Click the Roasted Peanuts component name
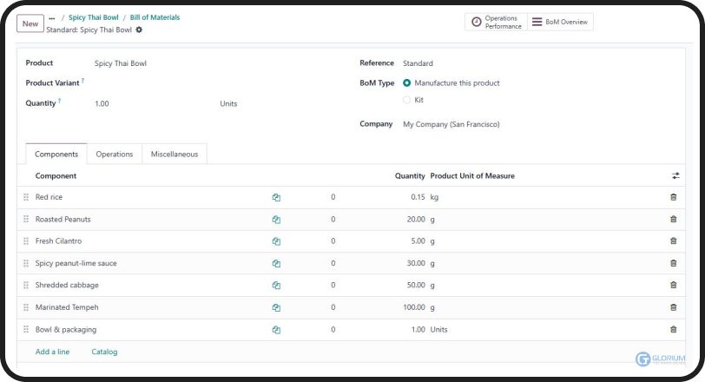The height and width of the screenshot is (382, 705). [63, 219]
